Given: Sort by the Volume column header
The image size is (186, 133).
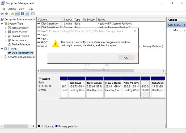Looking at the screenshot, I should pos(50,20).
